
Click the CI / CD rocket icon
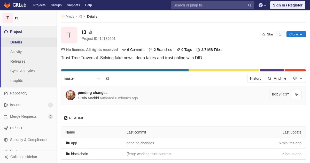point(6,128)
